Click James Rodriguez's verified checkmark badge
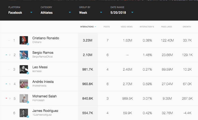This screenshot has width=198, height=120. point(28,117)
